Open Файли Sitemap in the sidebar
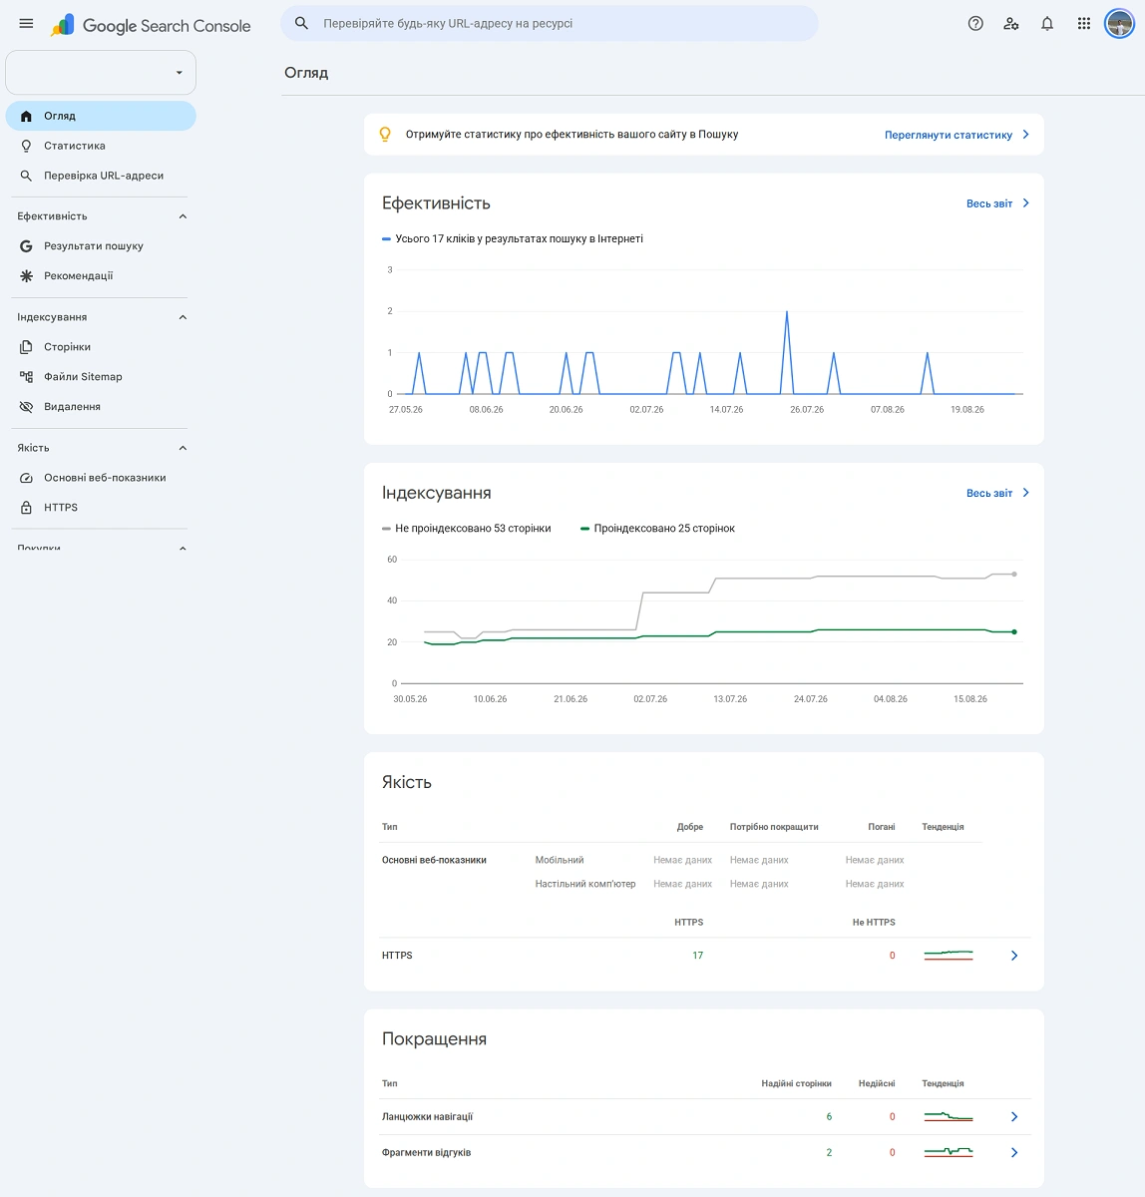This screenshot has width=1145, height=1197. (x=101, y=377)
